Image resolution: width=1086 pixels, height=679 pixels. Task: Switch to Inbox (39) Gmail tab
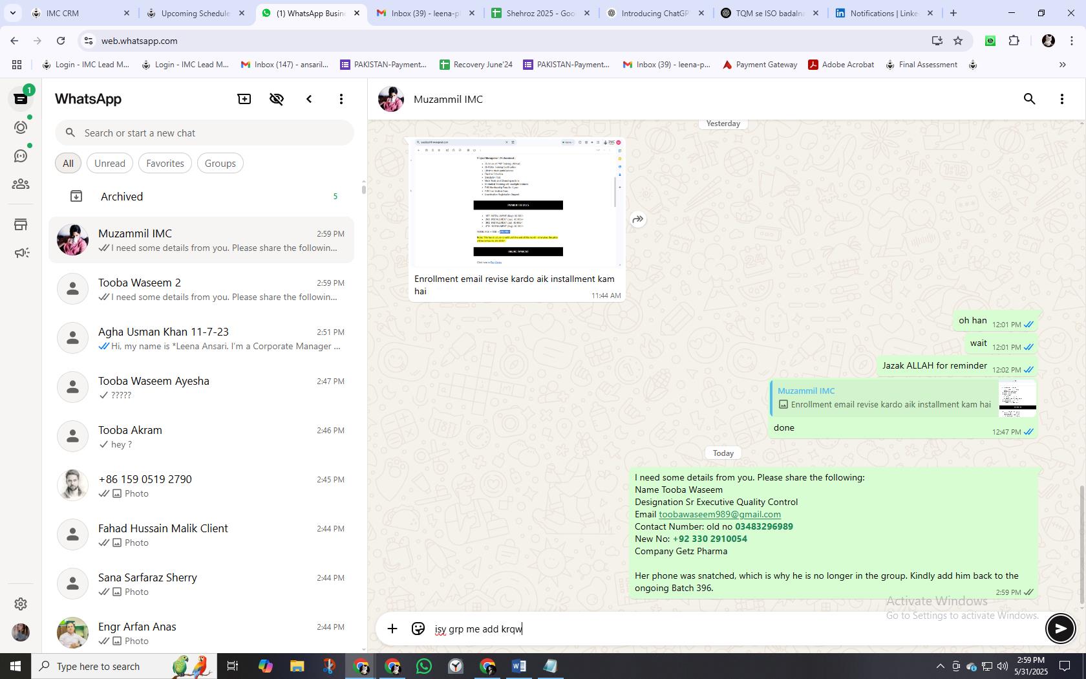[425, 13]
